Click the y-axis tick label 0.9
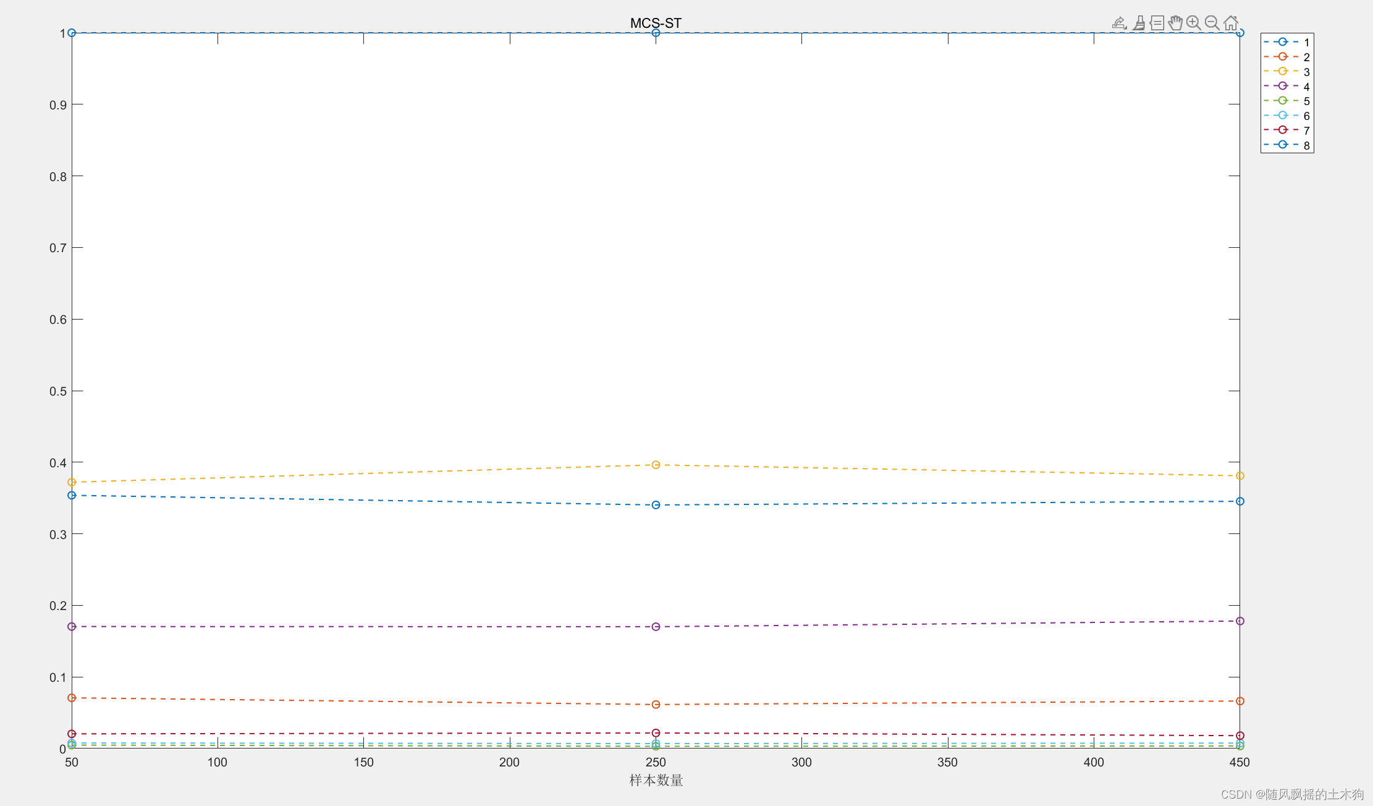1373x806 pixels. (x=58, y=105)
